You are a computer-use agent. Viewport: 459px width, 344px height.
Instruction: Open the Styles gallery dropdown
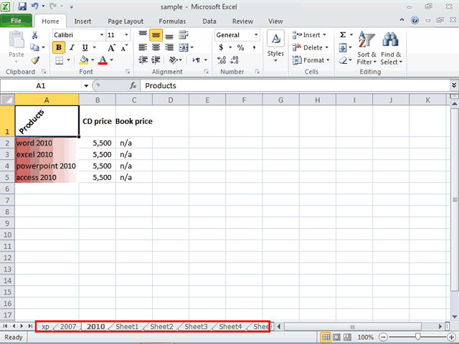pos(275,46)
